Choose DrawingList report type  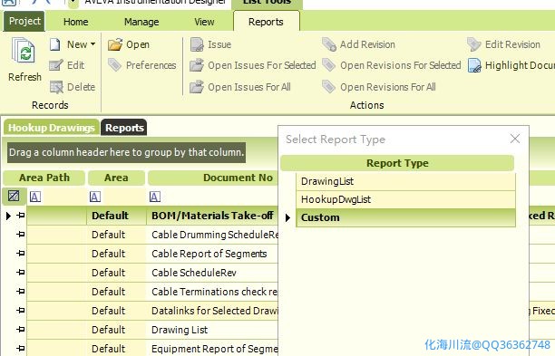[405, 181]
